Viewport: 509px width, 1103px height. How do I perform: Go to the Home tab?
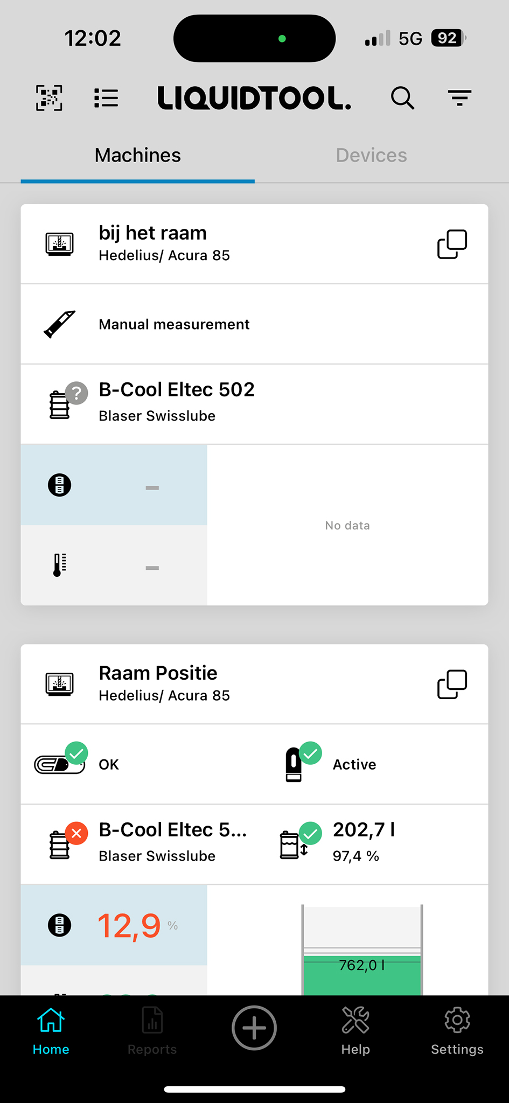pos(51,1030)
